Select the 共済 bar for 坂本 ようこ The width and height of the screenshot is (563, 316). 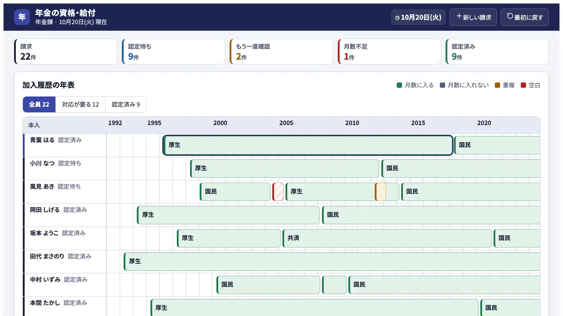[387, 238]
